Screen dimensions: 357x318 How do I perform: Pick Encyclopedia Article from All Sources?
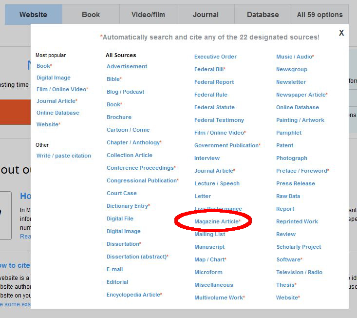133,295
